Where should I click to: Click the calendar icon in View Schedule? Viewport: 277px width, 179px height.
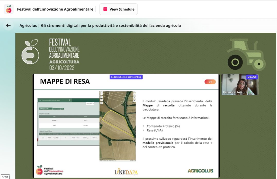[105, 9]
